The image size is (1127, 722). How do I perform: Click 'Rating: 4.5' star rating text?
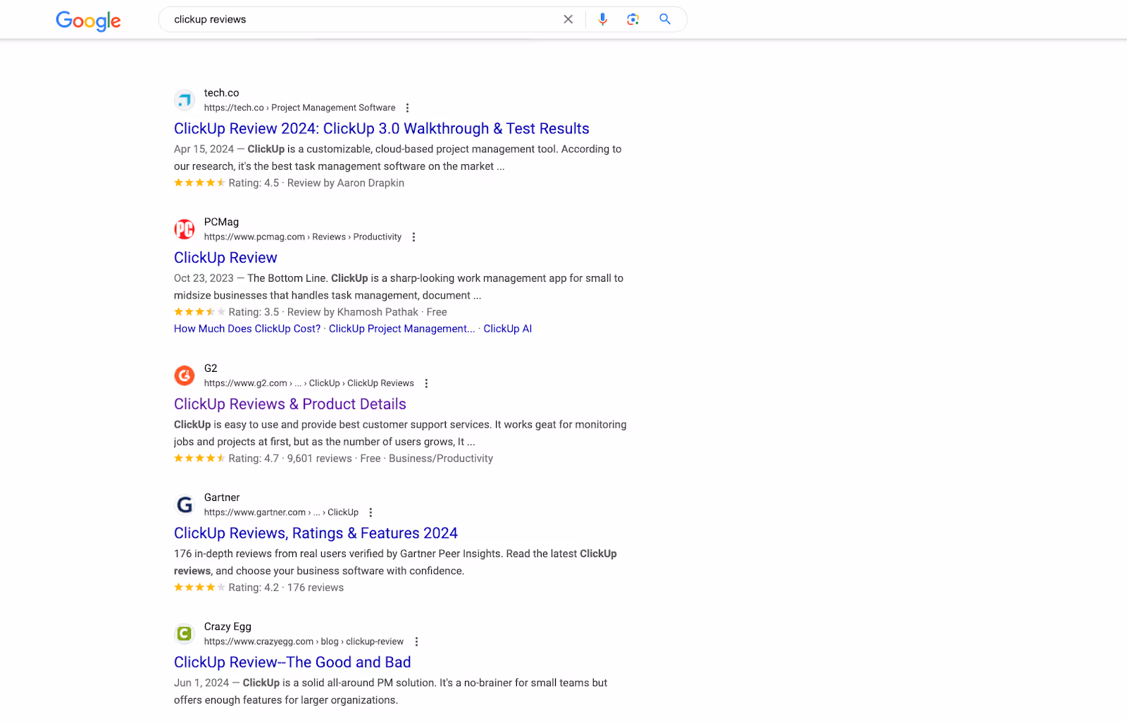pyautogui.click(x=254, y=183)
